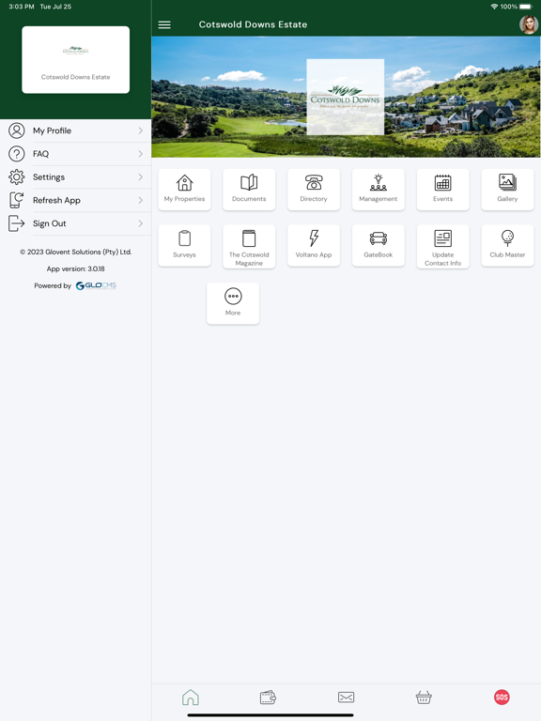Open the user avatar in header
The height and width of the screenshot is (721, 541).
pos(529,24)
